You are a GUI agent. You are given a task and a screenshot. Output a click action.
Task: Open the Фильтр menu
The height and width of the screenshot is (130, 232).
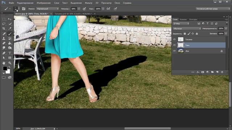pyautogui.click(x=88, y=3)
